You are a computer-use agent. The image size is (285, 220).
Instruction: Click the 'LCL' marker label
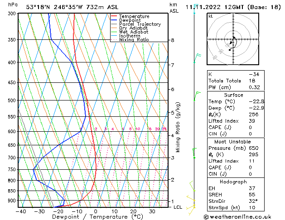click(178, 207)
